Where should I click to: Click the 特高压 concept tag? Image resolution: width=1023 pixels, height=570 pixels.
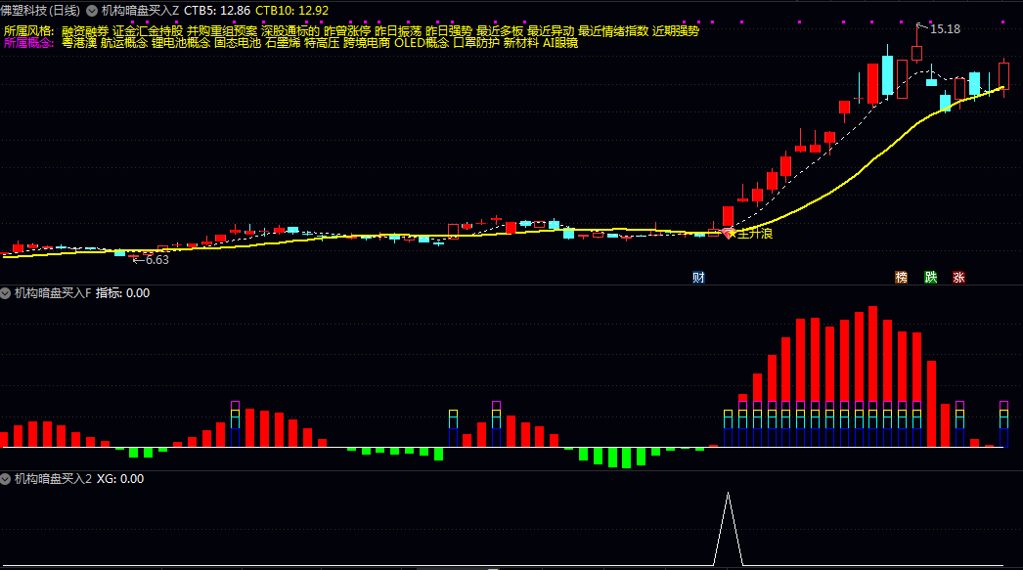323,43
